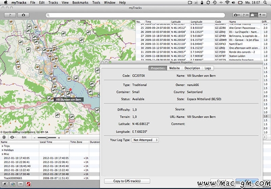Show the photo list view segment
Screen dimensions: 271x189
pos(237,15)
